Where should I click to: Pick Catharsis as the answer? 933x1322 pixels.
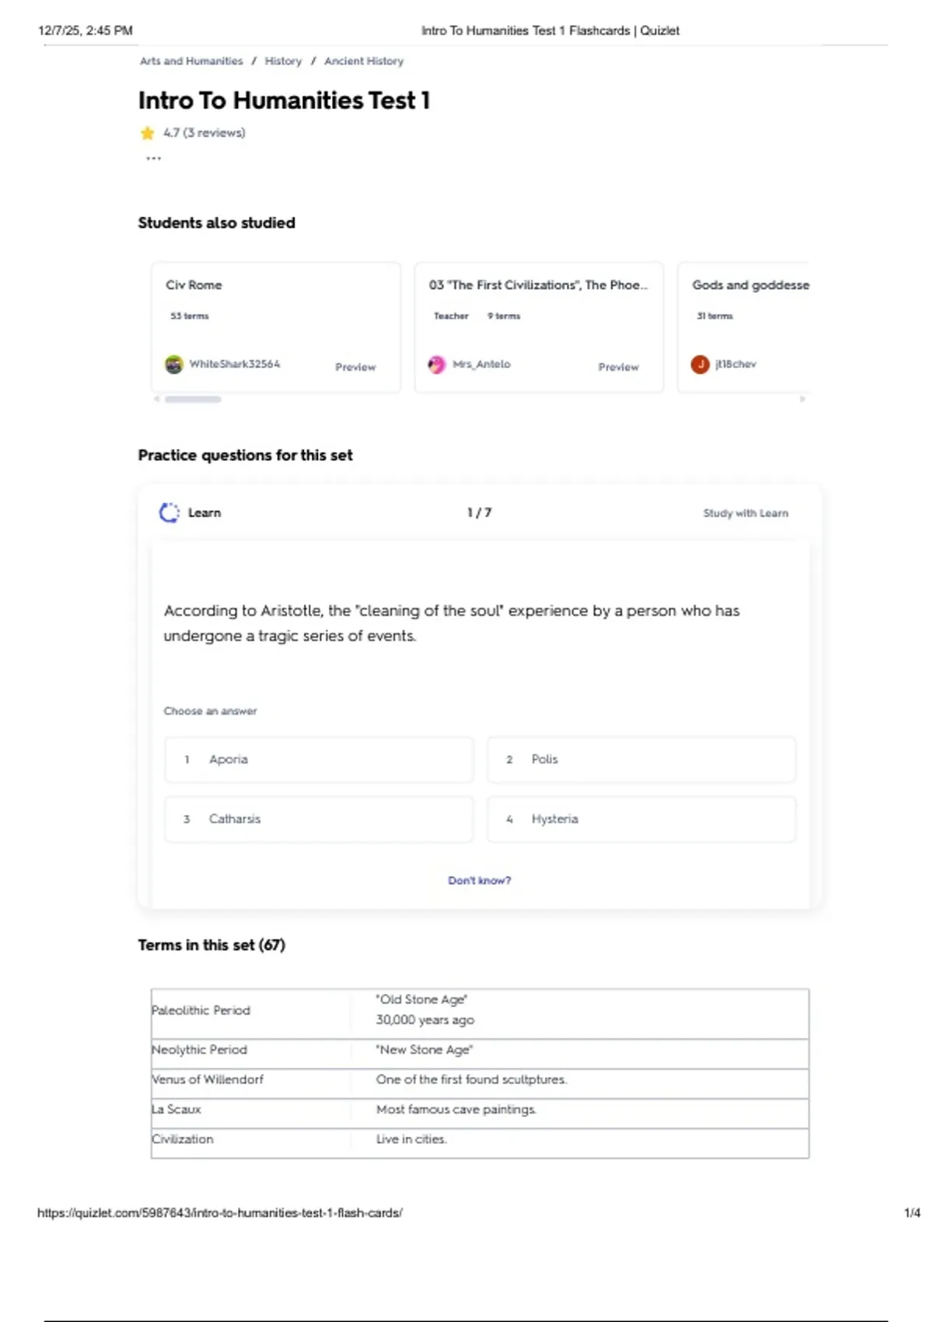[319, 819]
